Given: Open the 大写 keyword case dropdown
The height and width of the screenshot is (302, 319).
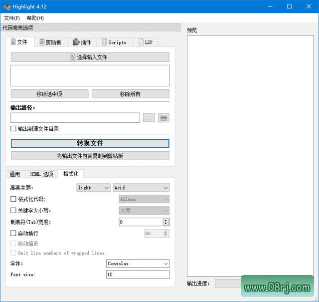Looking at the screenshot, I should 144,211.
